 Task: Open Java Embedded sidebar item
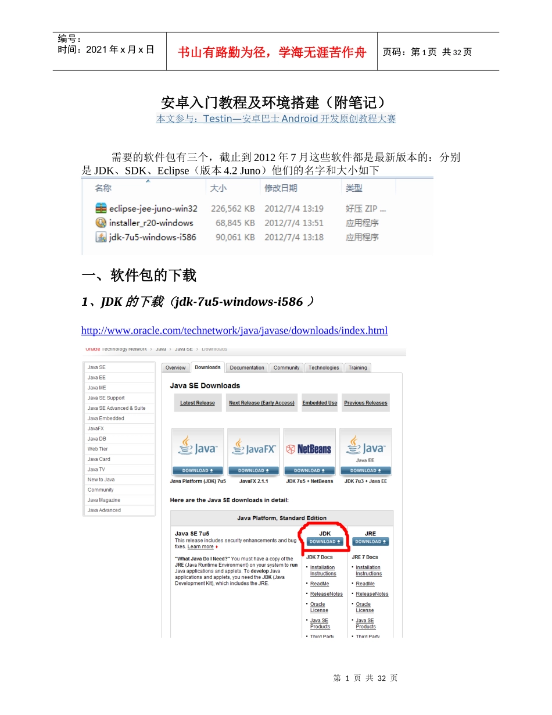(x=119, y=419)
